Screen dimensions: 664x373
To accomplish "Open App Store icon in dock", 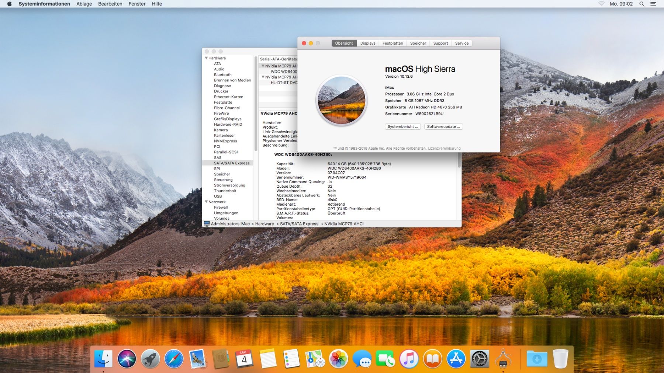I will [456, 359].
